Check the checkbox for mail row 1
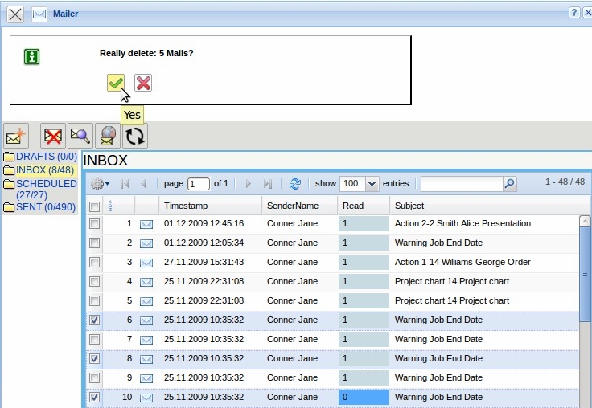The image size is (592, 408). coord(94,223)
